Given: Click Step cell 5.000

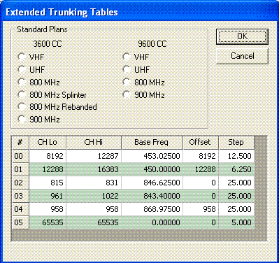Looking at the screenshot, I should point(236,222).
